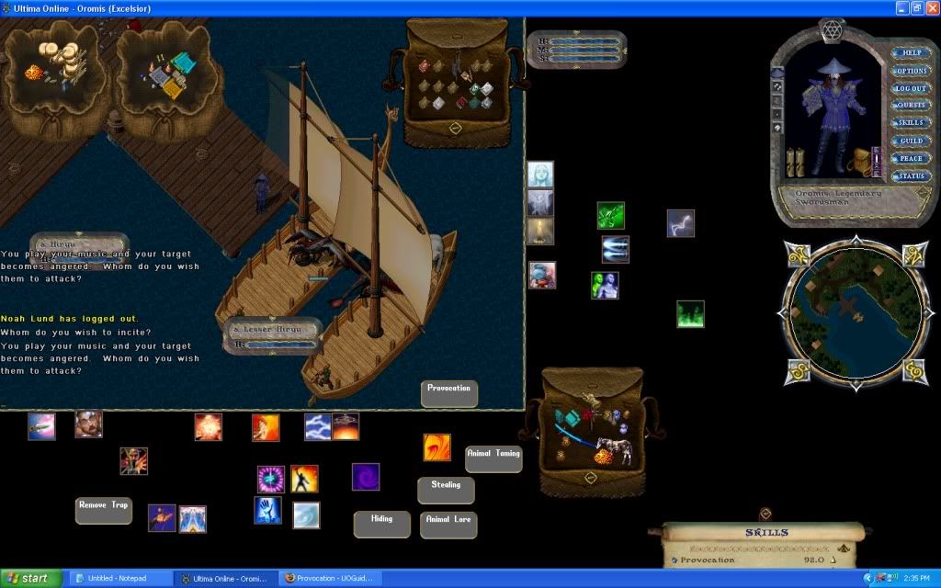The image size is (941, 588).
Task: Select the flaming figure spell icon
Action: click(266, 428)
